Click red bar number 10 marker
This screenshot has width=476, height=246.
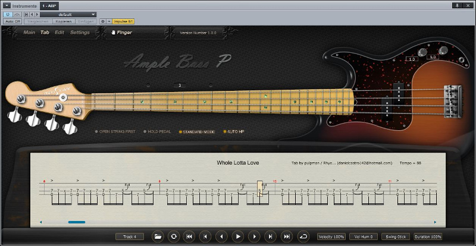275,181
